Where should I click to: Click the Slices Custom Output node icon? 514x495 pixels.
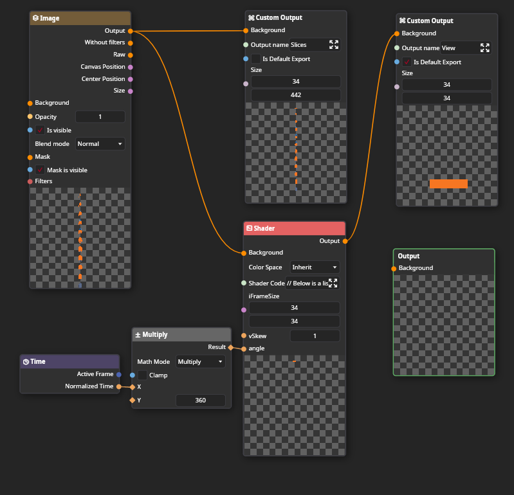point(251,17)
